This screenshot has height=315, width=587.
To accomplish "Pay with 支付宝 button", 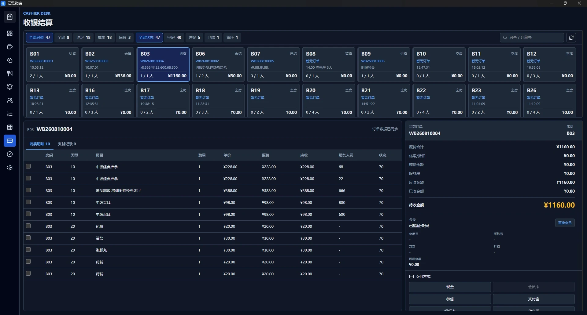I will click(x=534, y=299).
